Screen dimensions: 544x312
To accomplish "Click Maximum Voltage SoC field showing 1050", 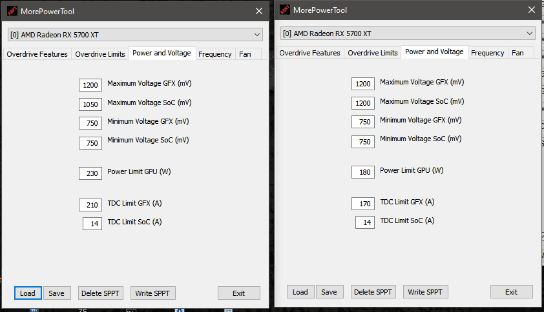I will (90, 104).
